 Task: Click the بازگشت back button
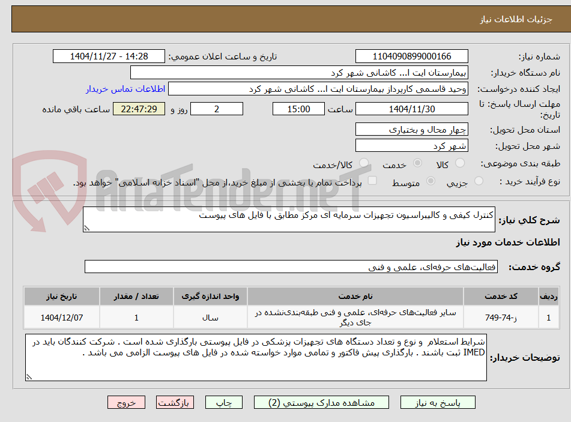[175, 403]
